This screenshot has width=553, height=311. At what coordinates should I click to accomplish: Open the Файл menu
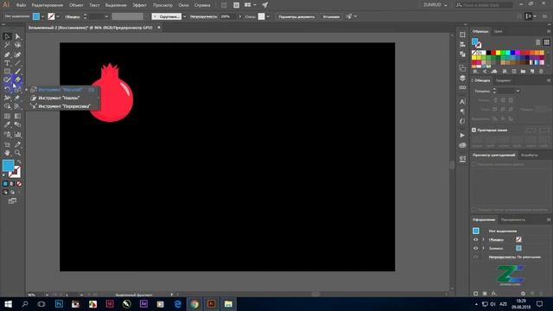[x=21, y=5]
